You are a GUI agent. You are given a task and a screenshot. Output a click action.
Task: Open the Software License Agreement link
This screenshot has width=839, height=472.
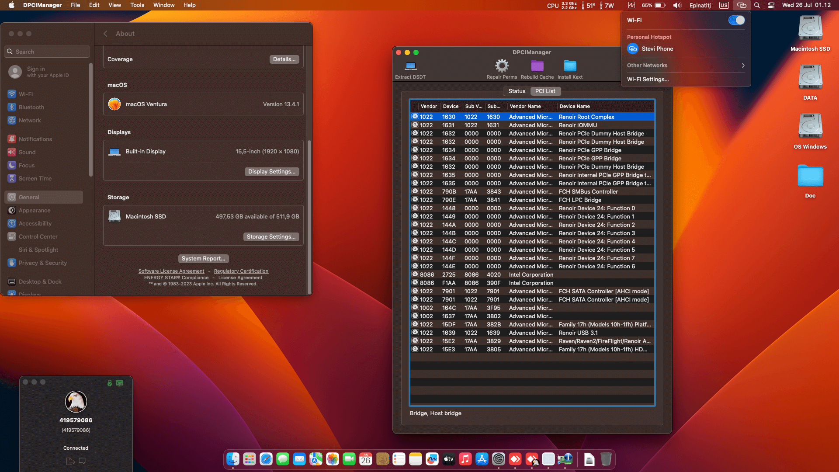171,271
